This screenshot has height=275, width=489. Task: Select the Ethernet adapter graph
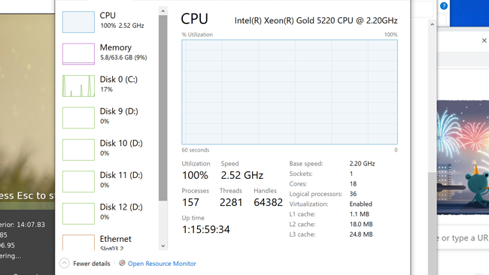[x=78, y=243]
